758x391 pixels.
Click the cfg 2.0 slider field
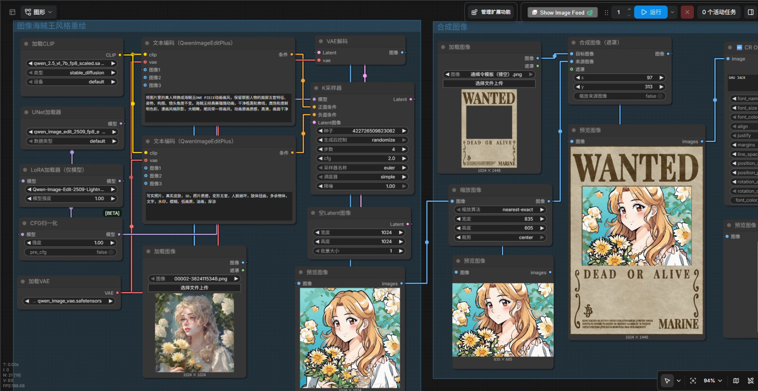(362, 158)
